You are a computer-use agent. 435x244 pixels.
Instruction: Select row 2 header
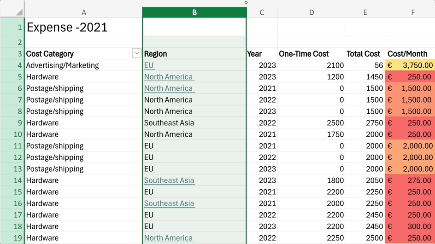12,42
